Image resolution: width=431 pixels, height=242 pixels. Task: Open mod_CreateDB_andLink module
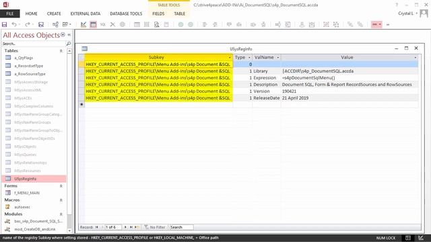35,229
